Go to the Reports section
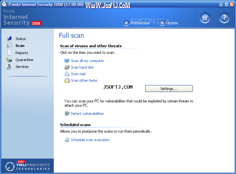236x174 pixels. tap(22, 53)
